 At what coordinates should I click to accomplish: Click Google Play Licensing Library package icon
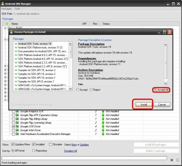pos(17,122)
